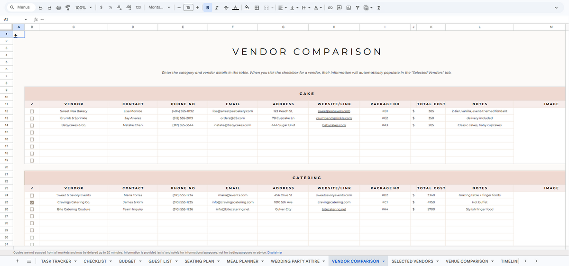This screenshot has width=569, height=266.
Task: Create a filter icon
Action: coord(358,8)
